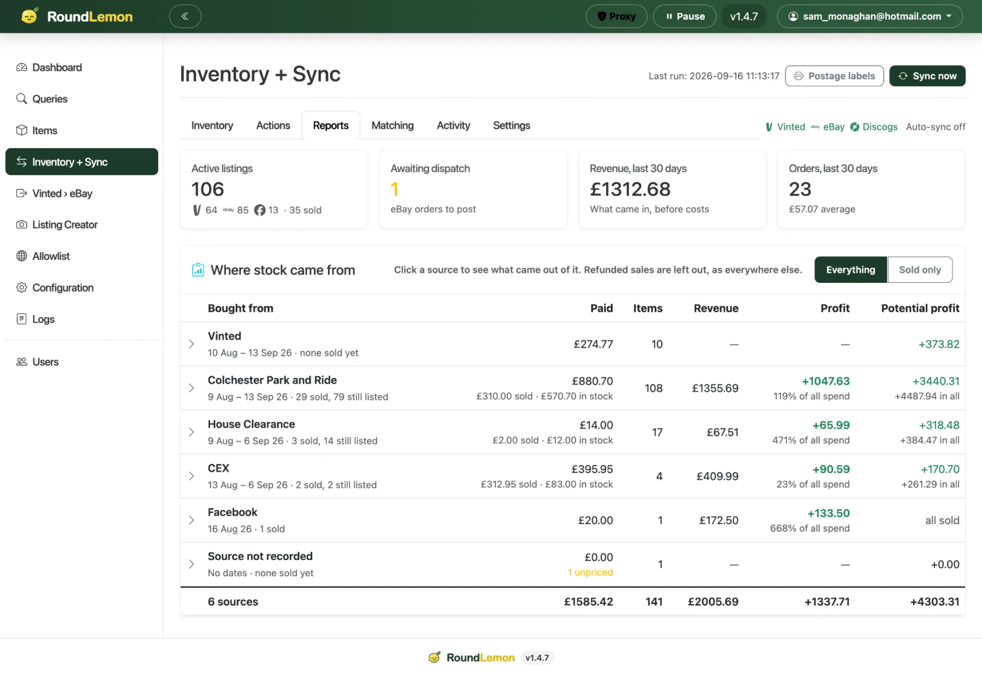The width and height of the screenshot is (982, 676).
Task: Open the Queries page
Action: [x=82, y=99]
